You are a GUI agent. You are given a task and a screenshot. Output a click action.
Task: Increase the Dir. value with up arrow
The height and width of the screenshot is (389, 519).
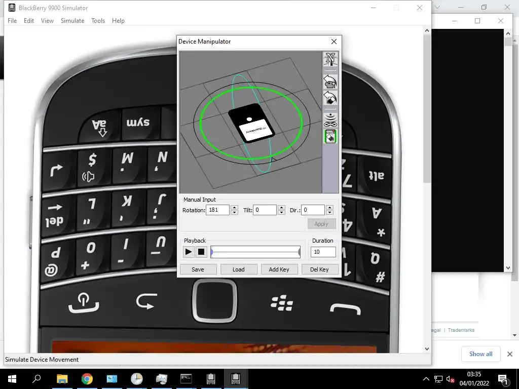(329, 207)
